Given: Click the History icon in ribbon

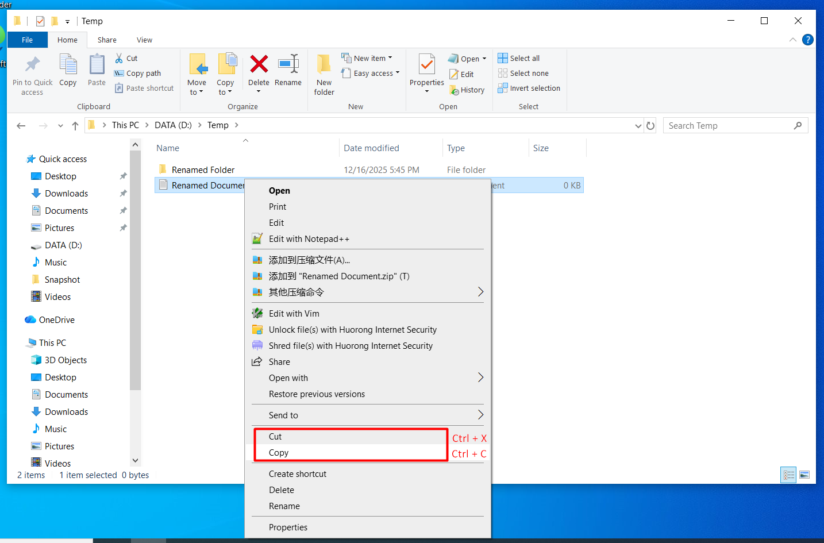Looking at the screenshot, I should coord(454,90).
